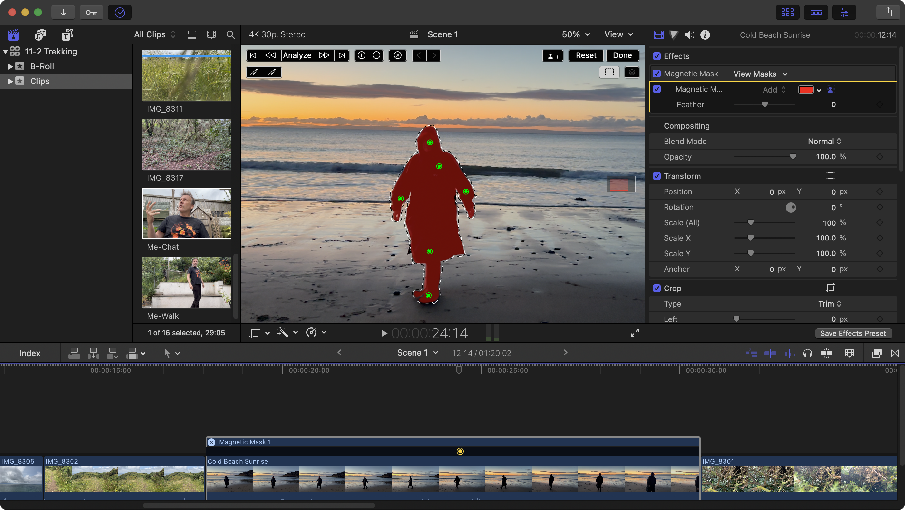Open the View menu above the viewer
Viewport: 905px width, 510px height.
618,34
